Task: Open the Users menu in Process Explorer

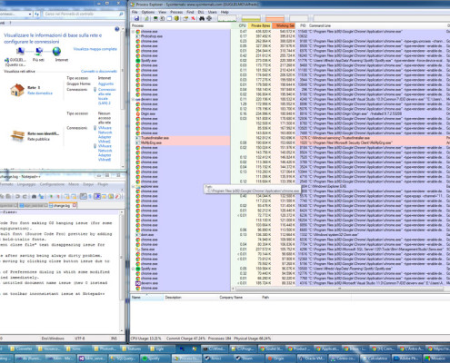Action: tap(212, 12)
